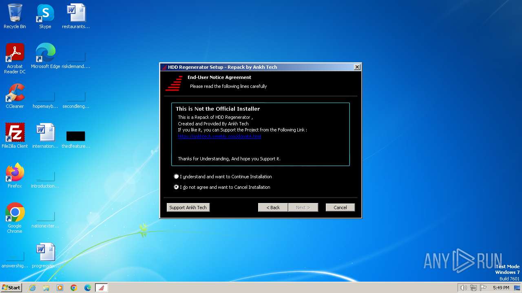Open the media player taskbar icon

(60, 288)
